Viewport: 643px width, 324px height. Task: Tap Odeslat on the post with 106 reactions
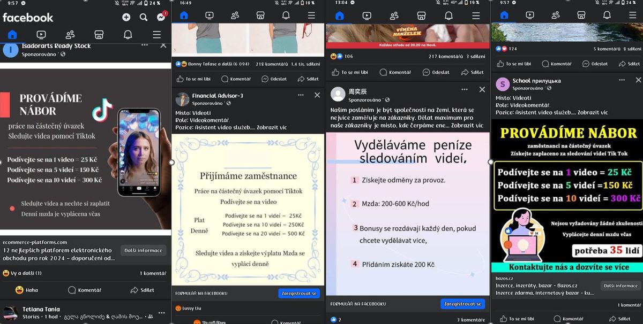tap(436, 73)
